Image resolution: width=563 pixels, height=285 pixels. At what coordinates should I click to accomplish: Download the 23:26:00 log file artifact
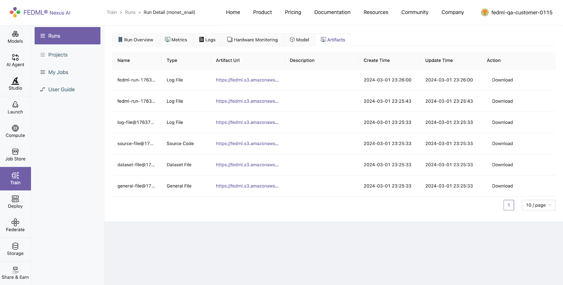click(x=502, y=80)
